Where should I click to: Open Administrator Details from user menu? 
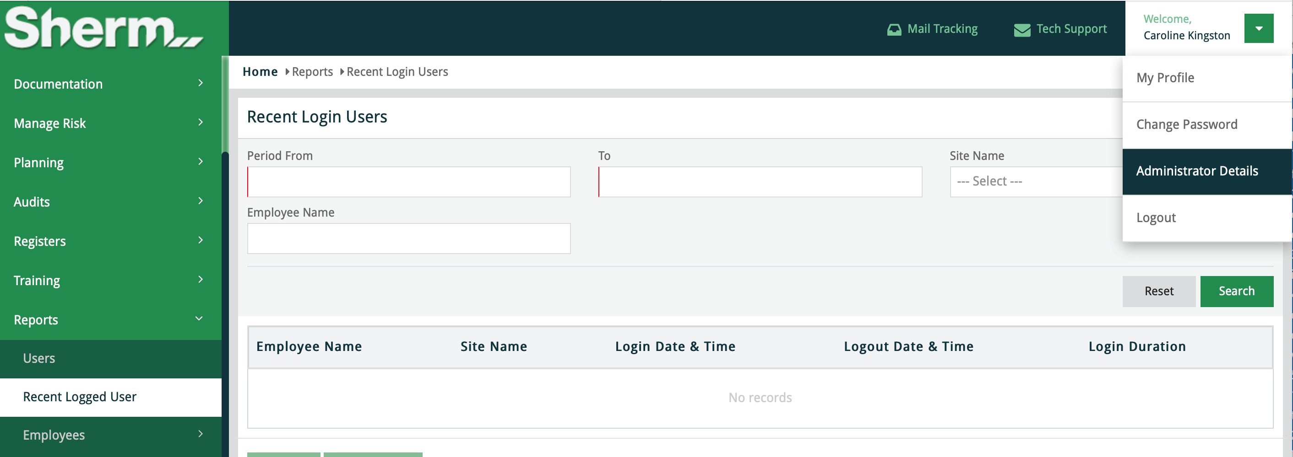pyautogui.click(x=1197, y=171)
